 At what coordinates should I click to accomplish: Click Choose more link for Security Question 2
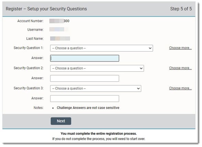pos(180,68)
